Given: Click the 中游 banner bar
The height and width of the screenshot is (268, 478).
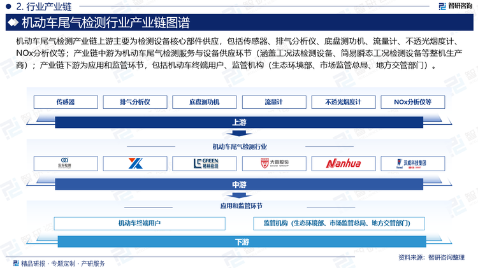Looking at the screenshot, I should point(239,184).
